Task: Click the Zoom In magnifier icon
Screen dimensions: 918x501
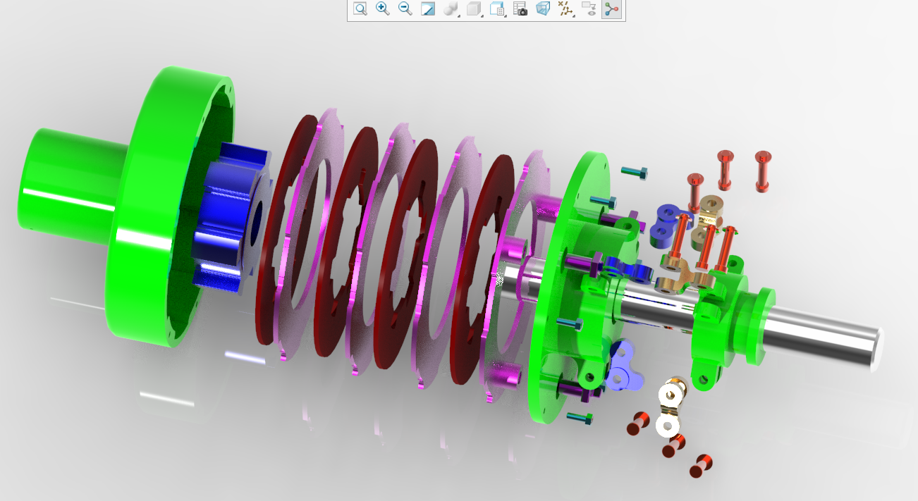Action: pyautogui.click(x=383, y=9)
